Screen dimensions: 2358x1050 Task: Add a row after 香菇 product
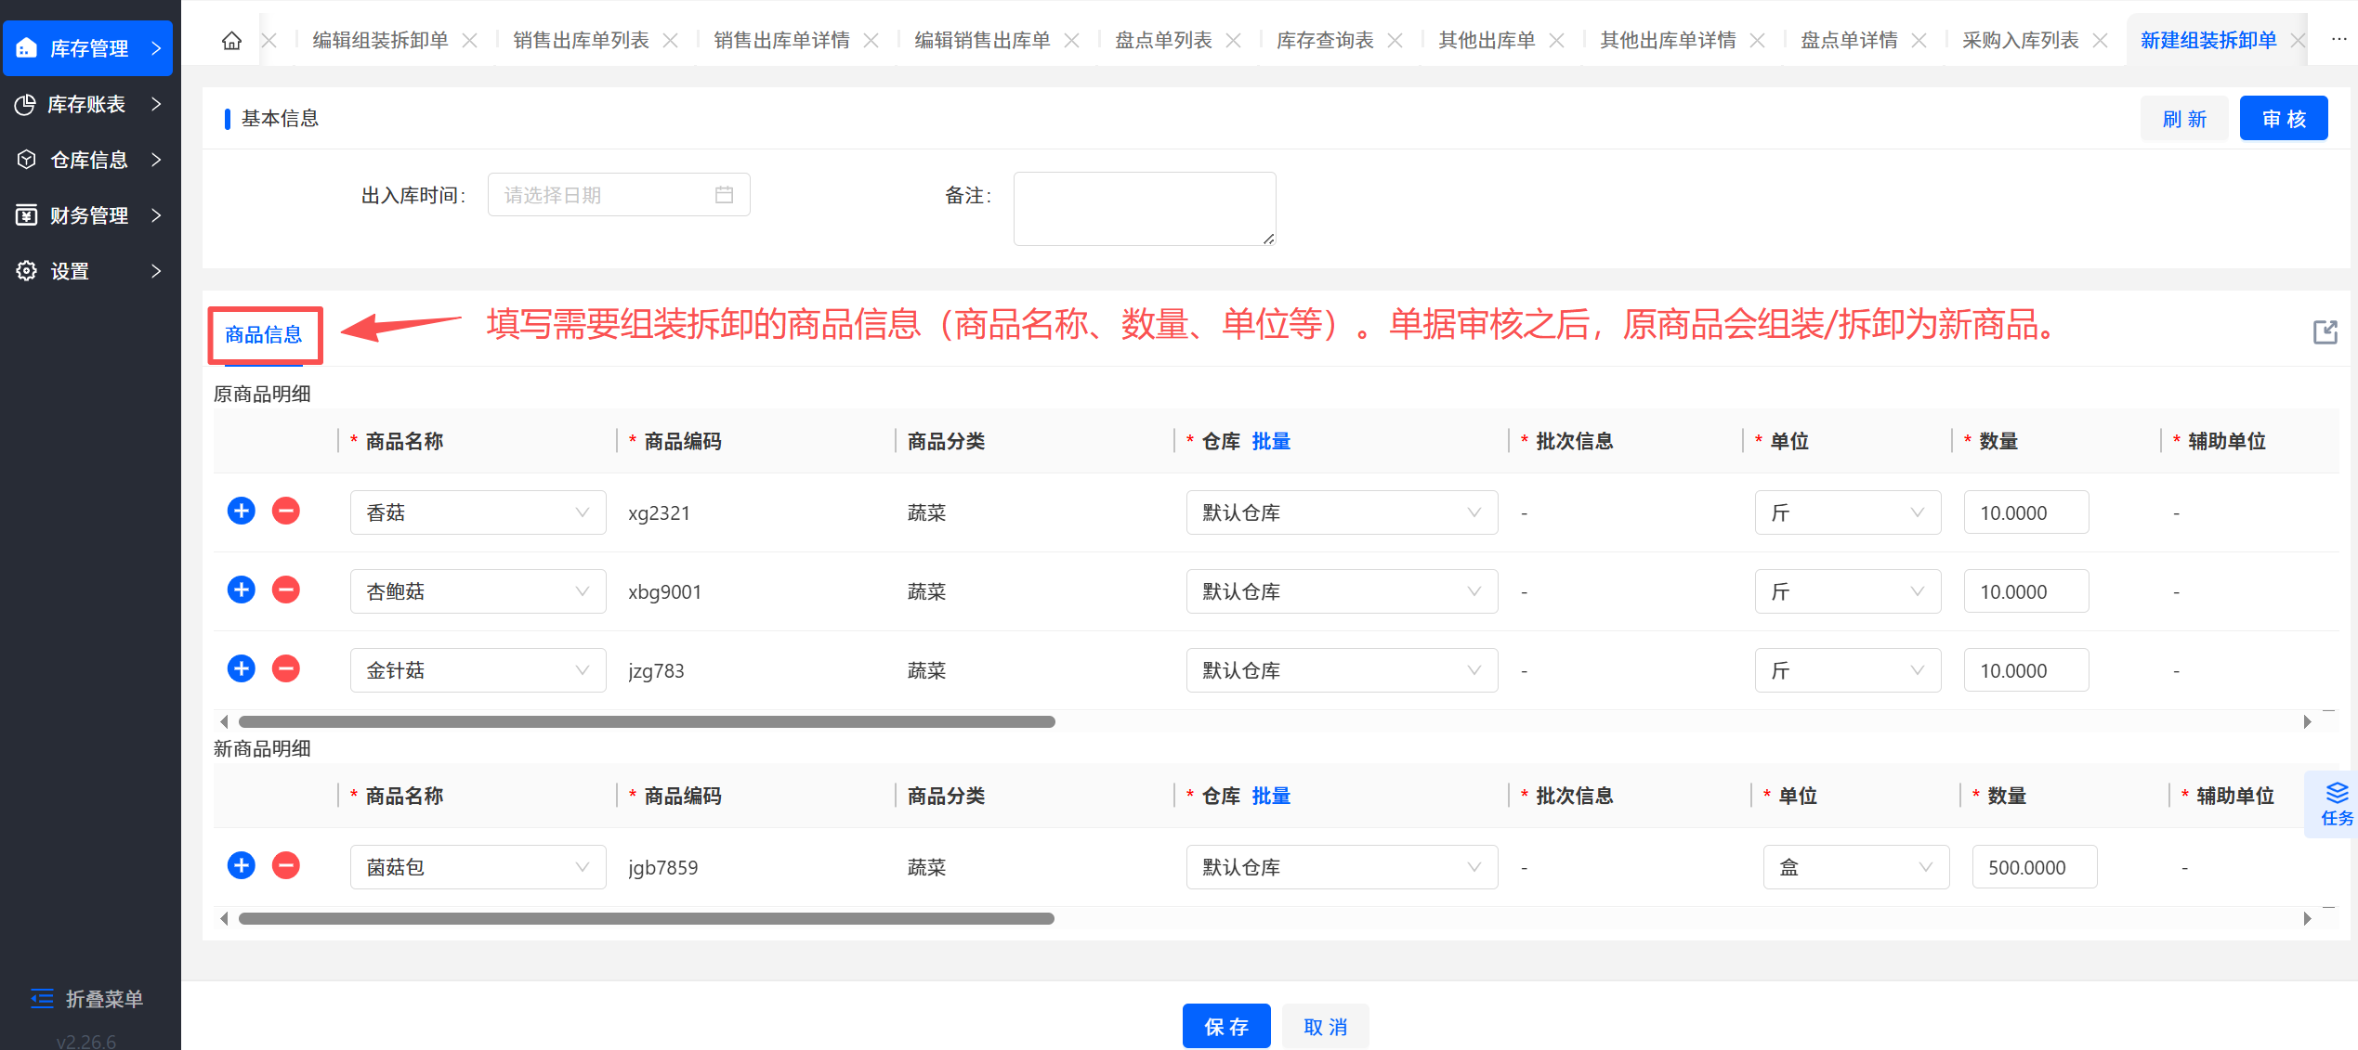(x=242, y=511)
